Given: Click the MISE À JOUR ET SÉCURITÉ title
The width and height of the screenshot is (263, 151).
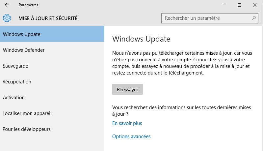Looking at the screenshot, I should tap(48, 18).
